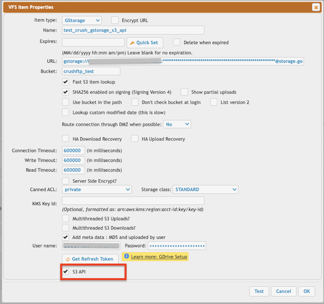Open the Storage class STANDARD dropdown
Viewport: 324px width, 304px height.
205,189
